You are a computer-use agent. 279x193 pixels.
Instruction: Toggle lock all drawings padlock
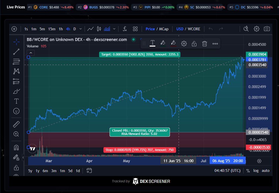pyautogui.click(x=16, y=167)
